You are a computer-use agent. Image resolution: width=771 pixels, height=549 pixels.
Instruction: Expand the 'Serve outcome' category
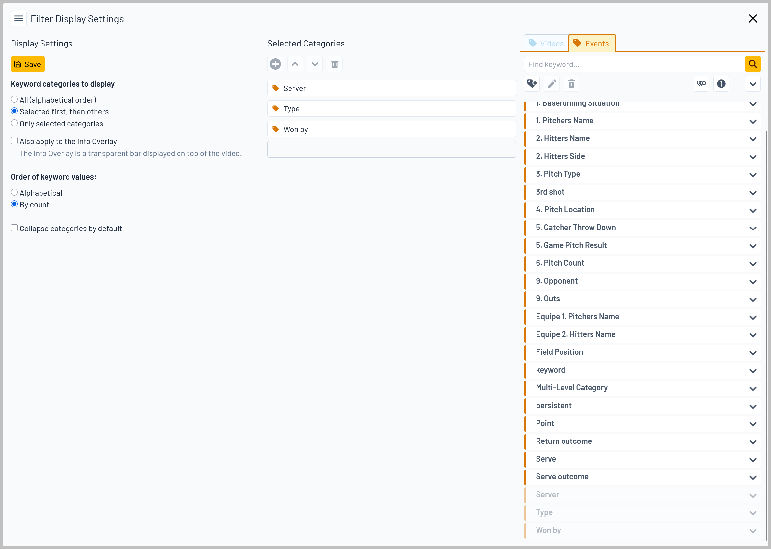753,478
